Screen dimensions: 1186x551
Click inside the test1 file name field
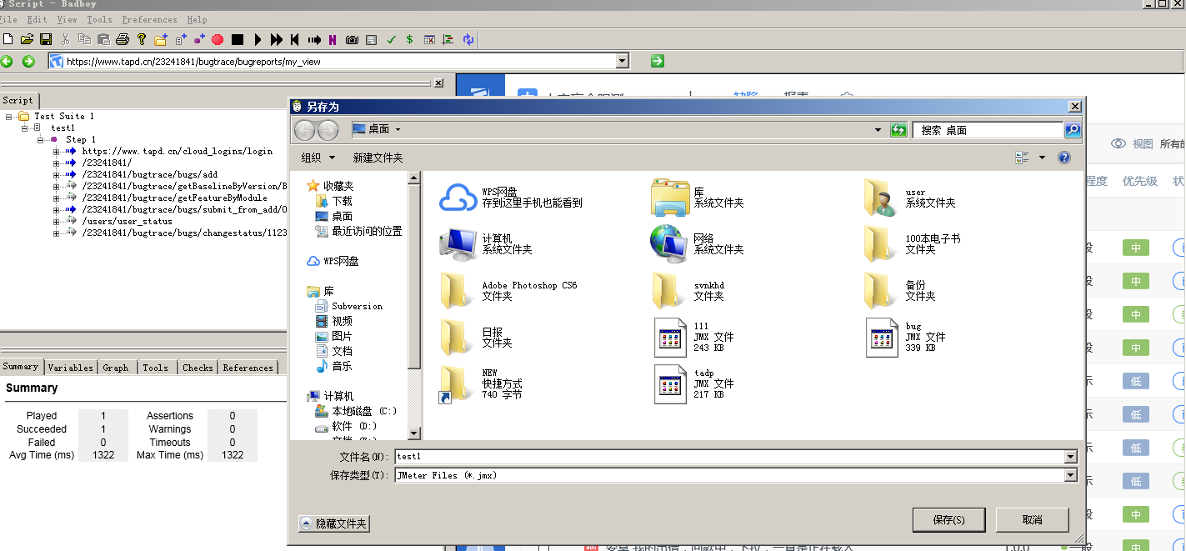coord(500,457)
